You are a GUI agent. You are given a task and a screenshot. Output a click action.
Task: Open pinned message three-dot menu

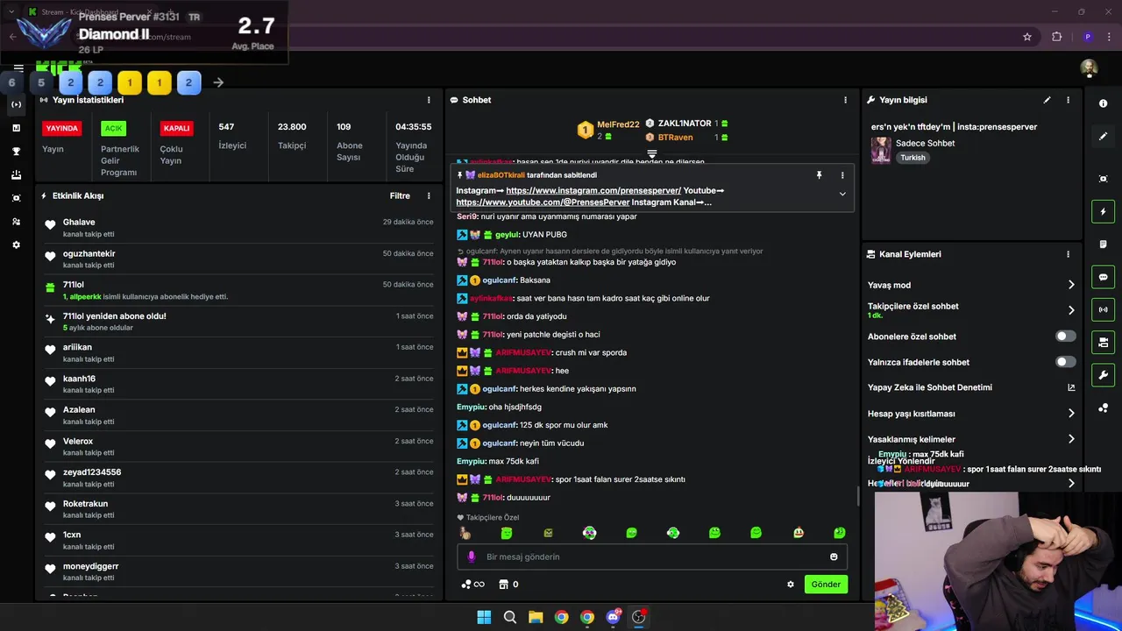(842, 175)
